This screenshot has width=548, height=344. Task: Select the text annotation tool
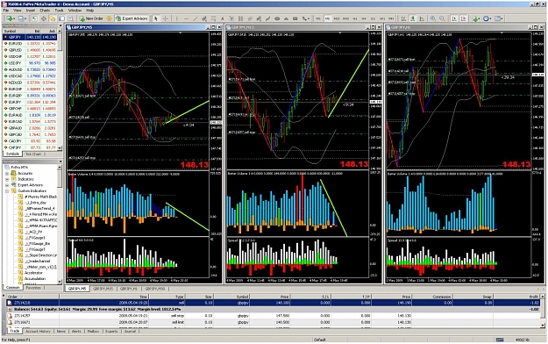tap(223, 18)
